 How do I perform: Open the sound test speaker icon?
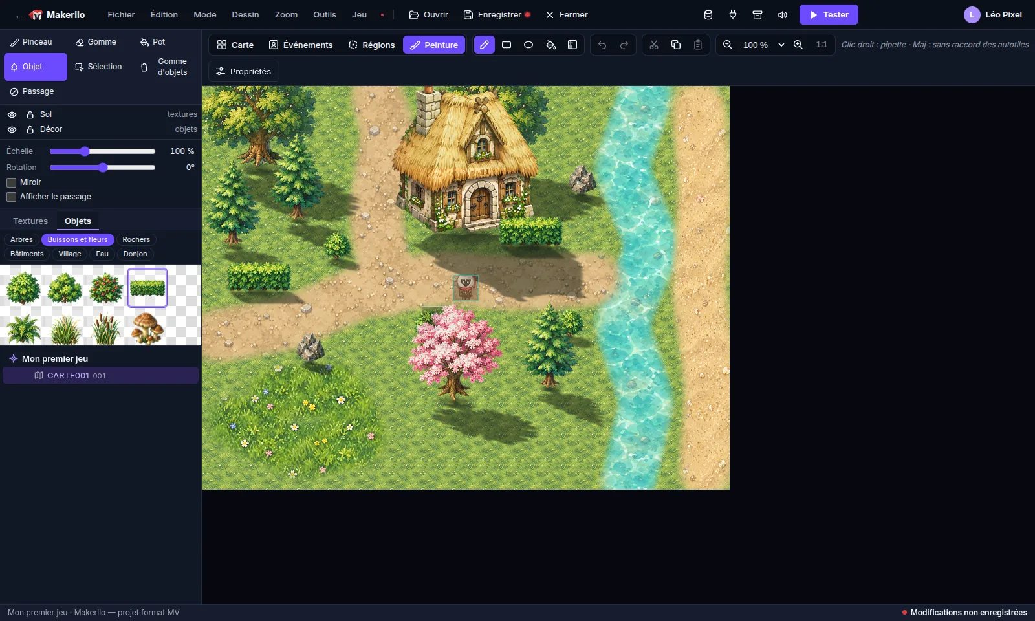(782, 14)
